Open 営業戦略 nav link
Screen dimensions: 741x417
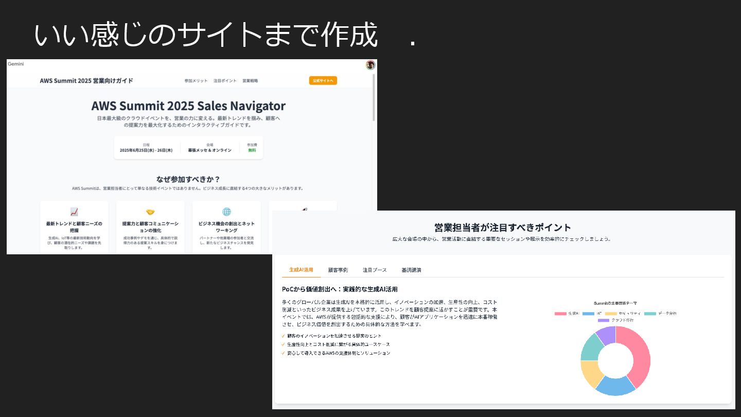250,81
